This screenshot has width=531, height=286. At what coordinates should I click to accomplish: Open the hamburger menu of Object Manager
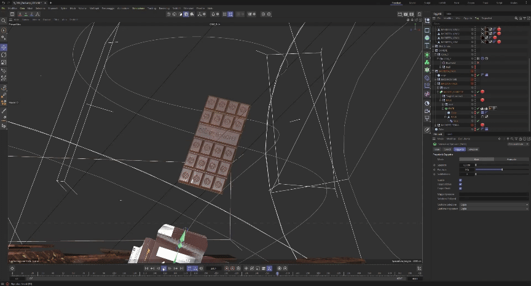tap(435, 18)
